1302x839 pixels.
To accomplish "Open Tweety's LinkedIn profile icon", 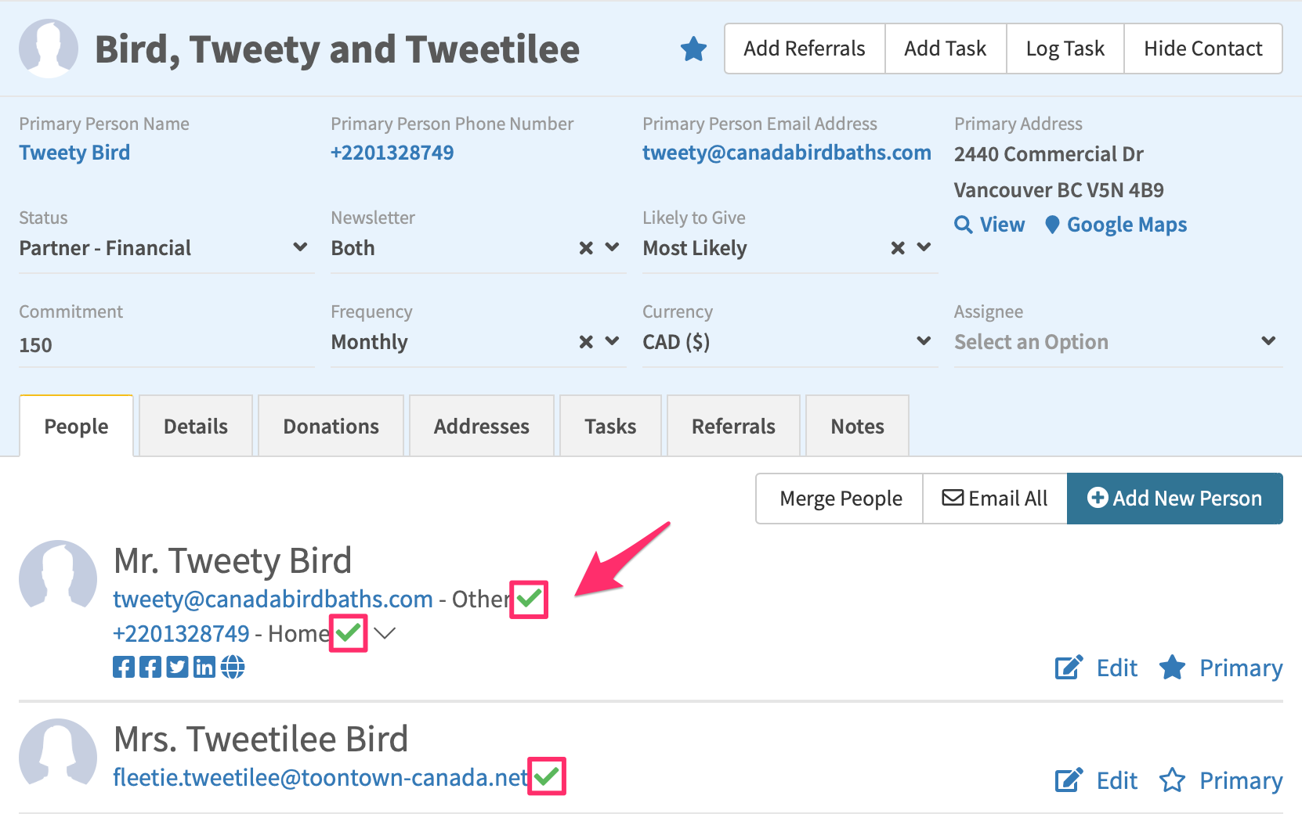I will [204, 667].
